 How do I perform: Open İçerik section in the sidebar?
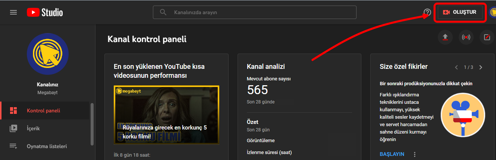pyautogui.click(x=33, y=128)
